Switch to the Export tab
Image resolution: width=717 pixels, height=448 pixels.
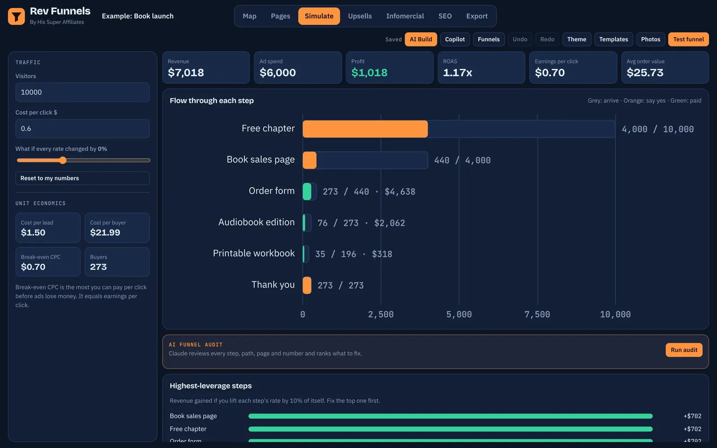click(477, 16)
